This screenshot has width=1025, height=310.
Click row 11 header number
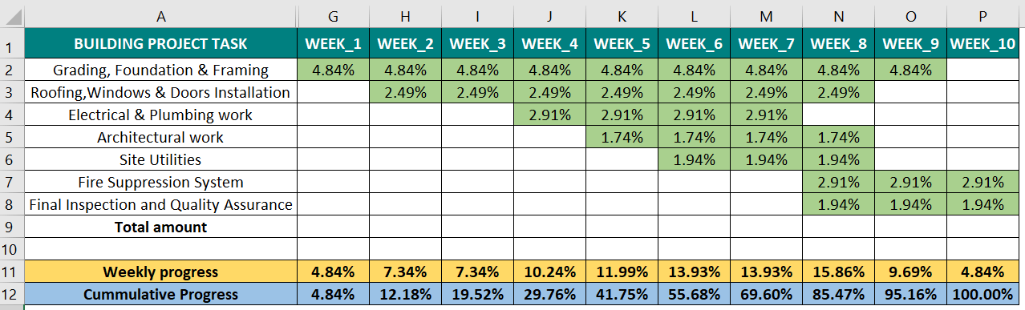click(11, 272)
